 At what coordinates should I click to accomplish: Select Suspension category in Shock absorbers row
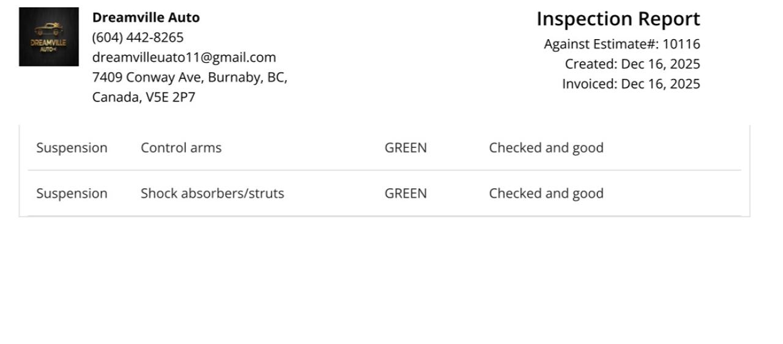point(72,194)
